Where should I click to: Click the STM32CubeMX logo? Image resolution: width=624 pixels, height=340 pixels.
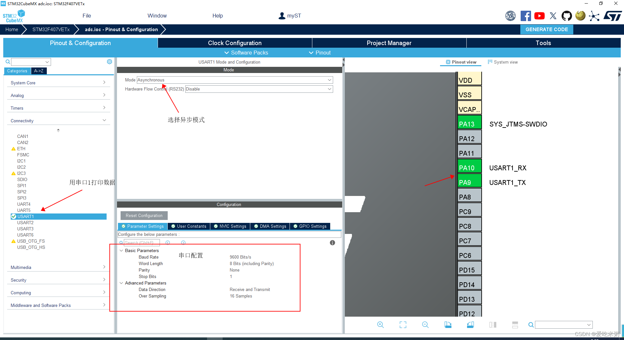14,16
